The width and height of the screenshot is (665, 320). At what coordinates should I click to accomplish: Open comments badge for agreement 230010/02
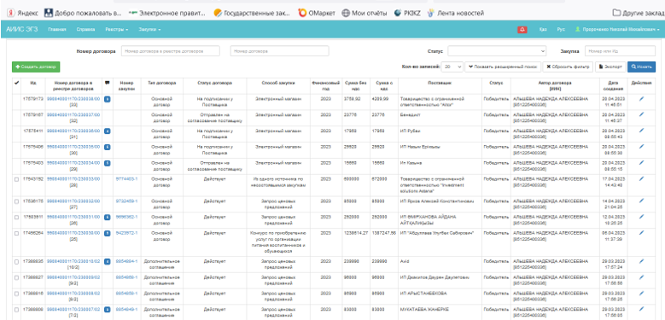coord(108,261)
